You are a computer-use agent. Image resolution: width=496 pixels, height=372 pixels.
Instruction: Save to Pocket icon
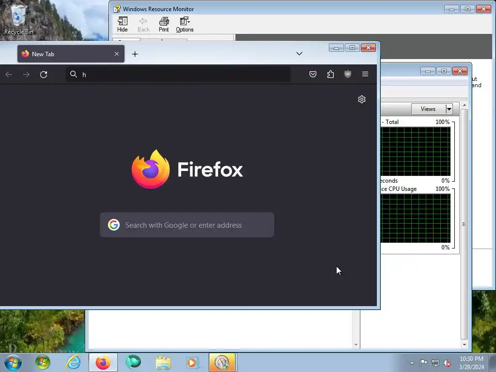[313, 74]
